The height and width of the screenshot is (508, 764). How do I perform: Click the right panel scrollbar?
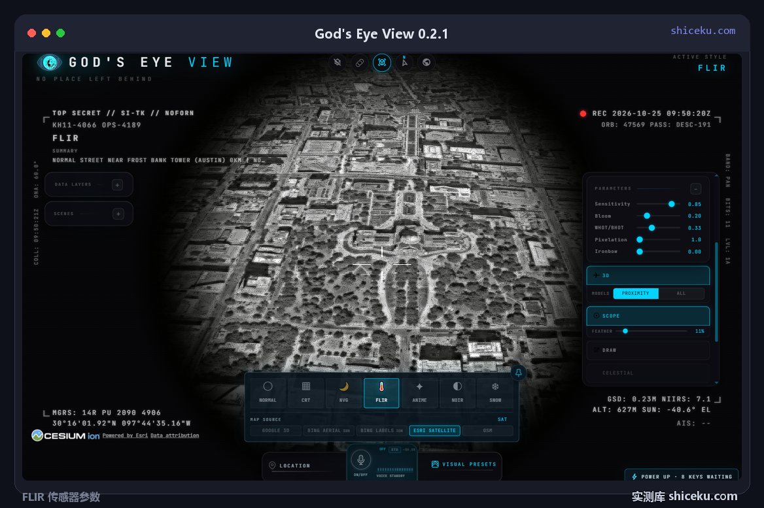point(716,291)
